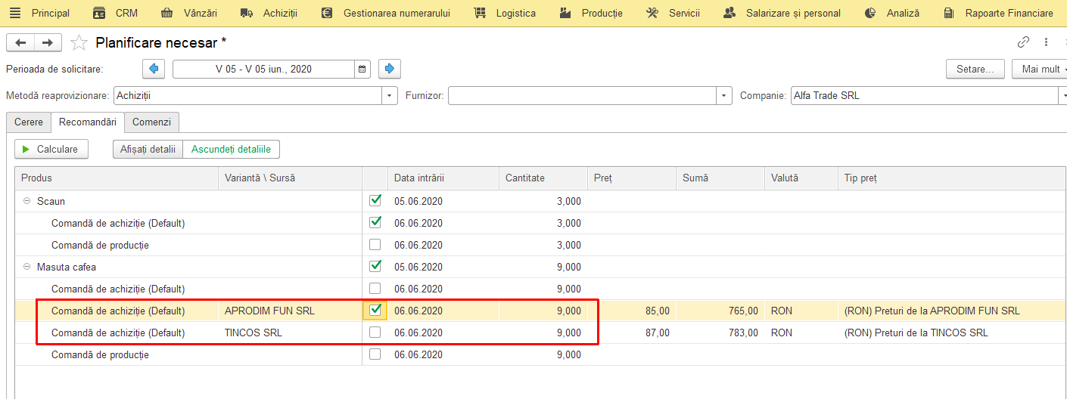The height and width of the screenshot is (399, 1067).
Task: Click the Calculare button
Action: (51, 149)
